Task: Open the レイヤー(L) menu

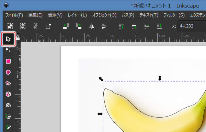Action: pyautogui.click(x=77, y=15)
